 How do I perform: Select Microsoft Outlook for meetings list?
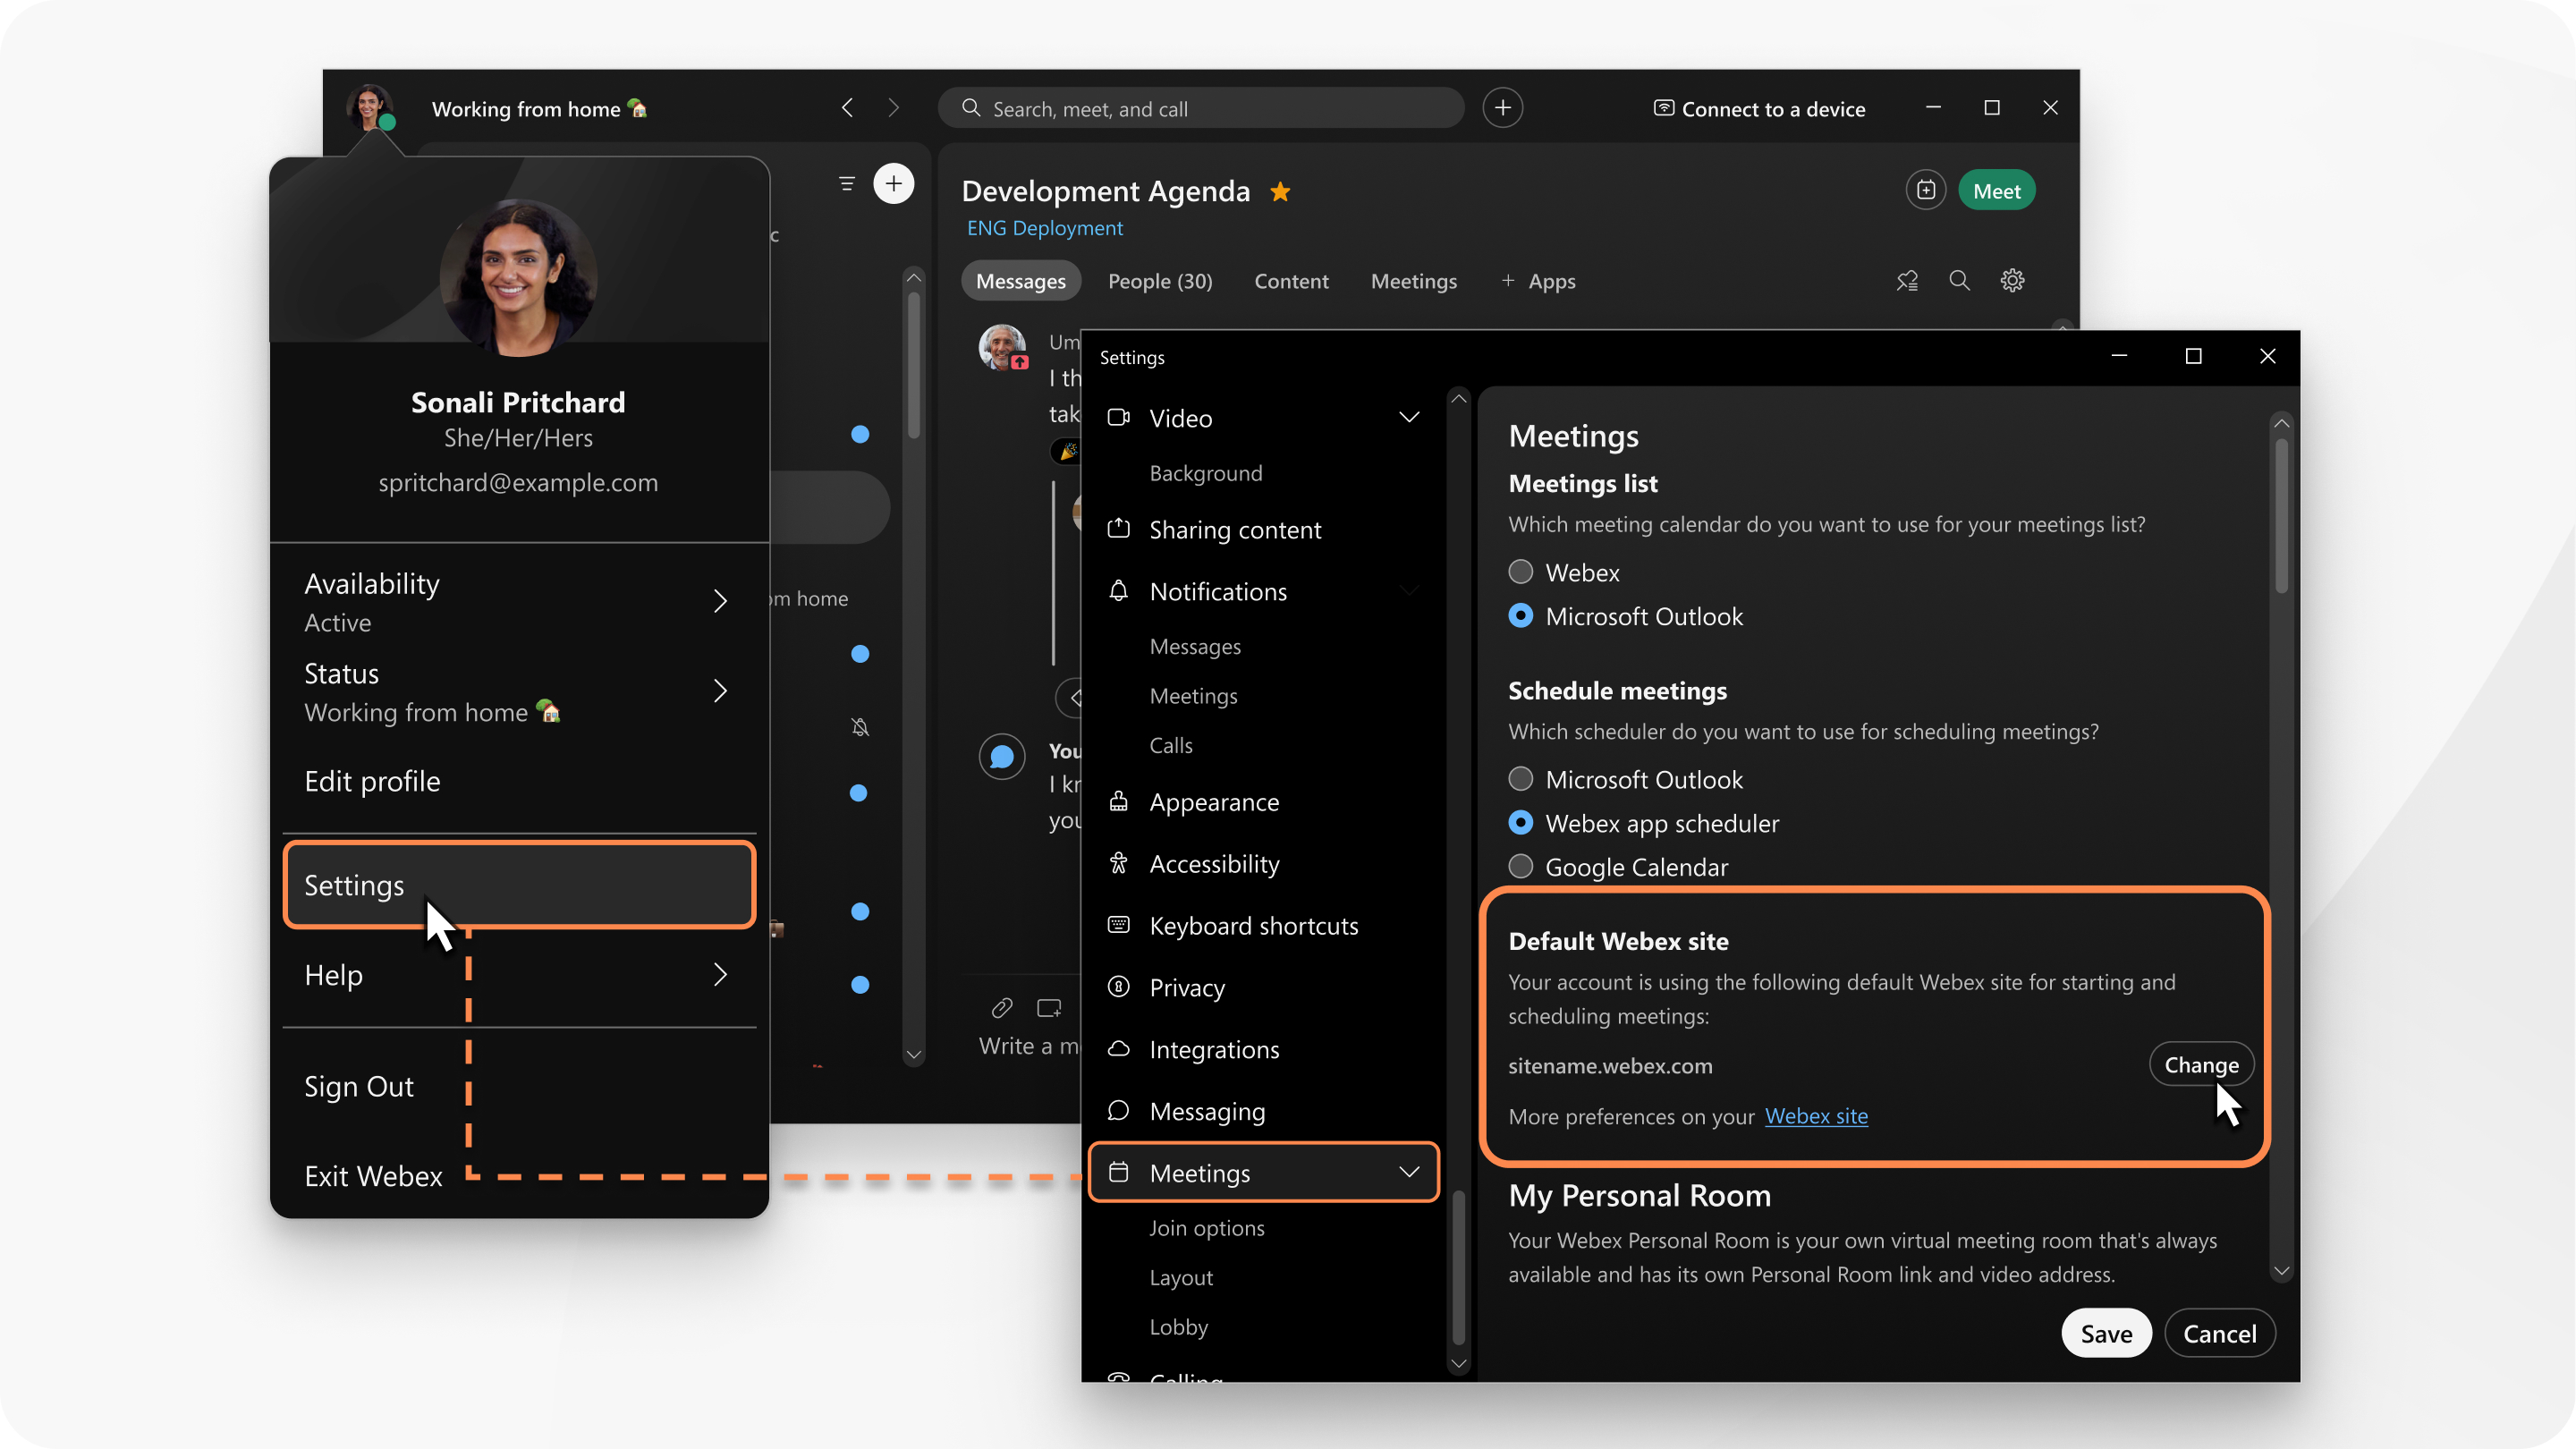click(1520, 615)
